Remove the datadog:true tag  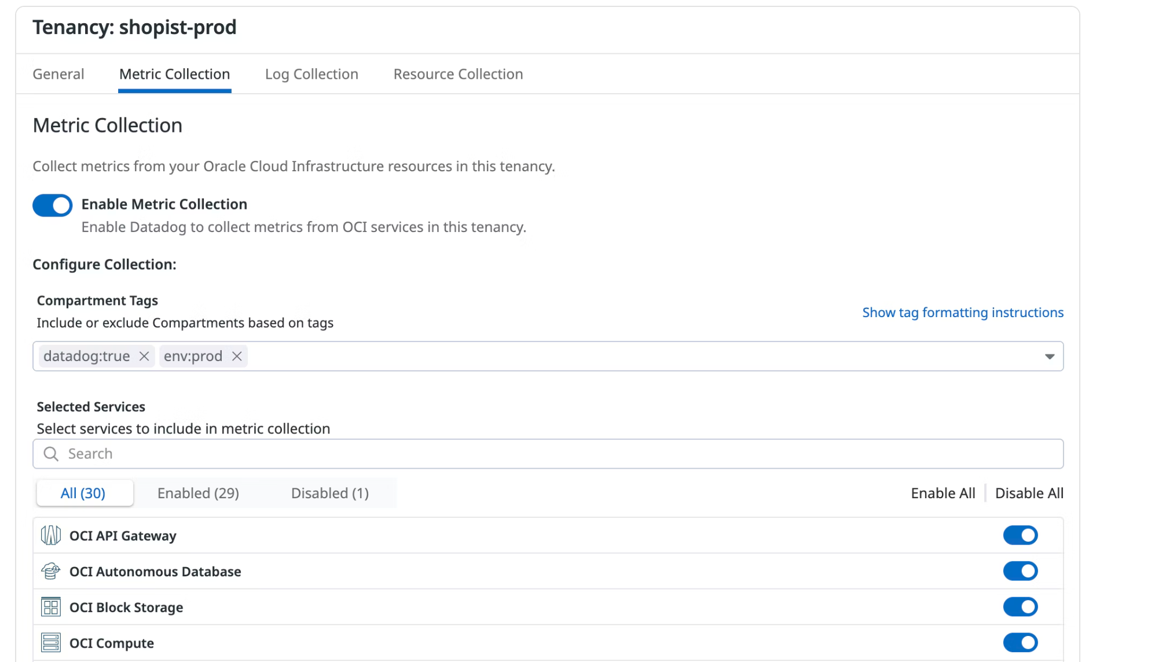click(144, 356)
